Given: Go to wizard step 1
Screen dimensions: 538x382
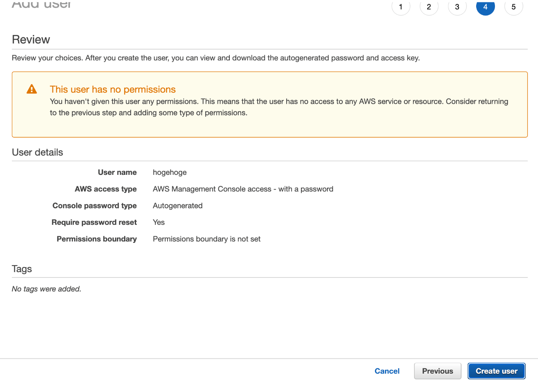Looking at the screenshot, I should pyautogui.click(x=401, y=7).
